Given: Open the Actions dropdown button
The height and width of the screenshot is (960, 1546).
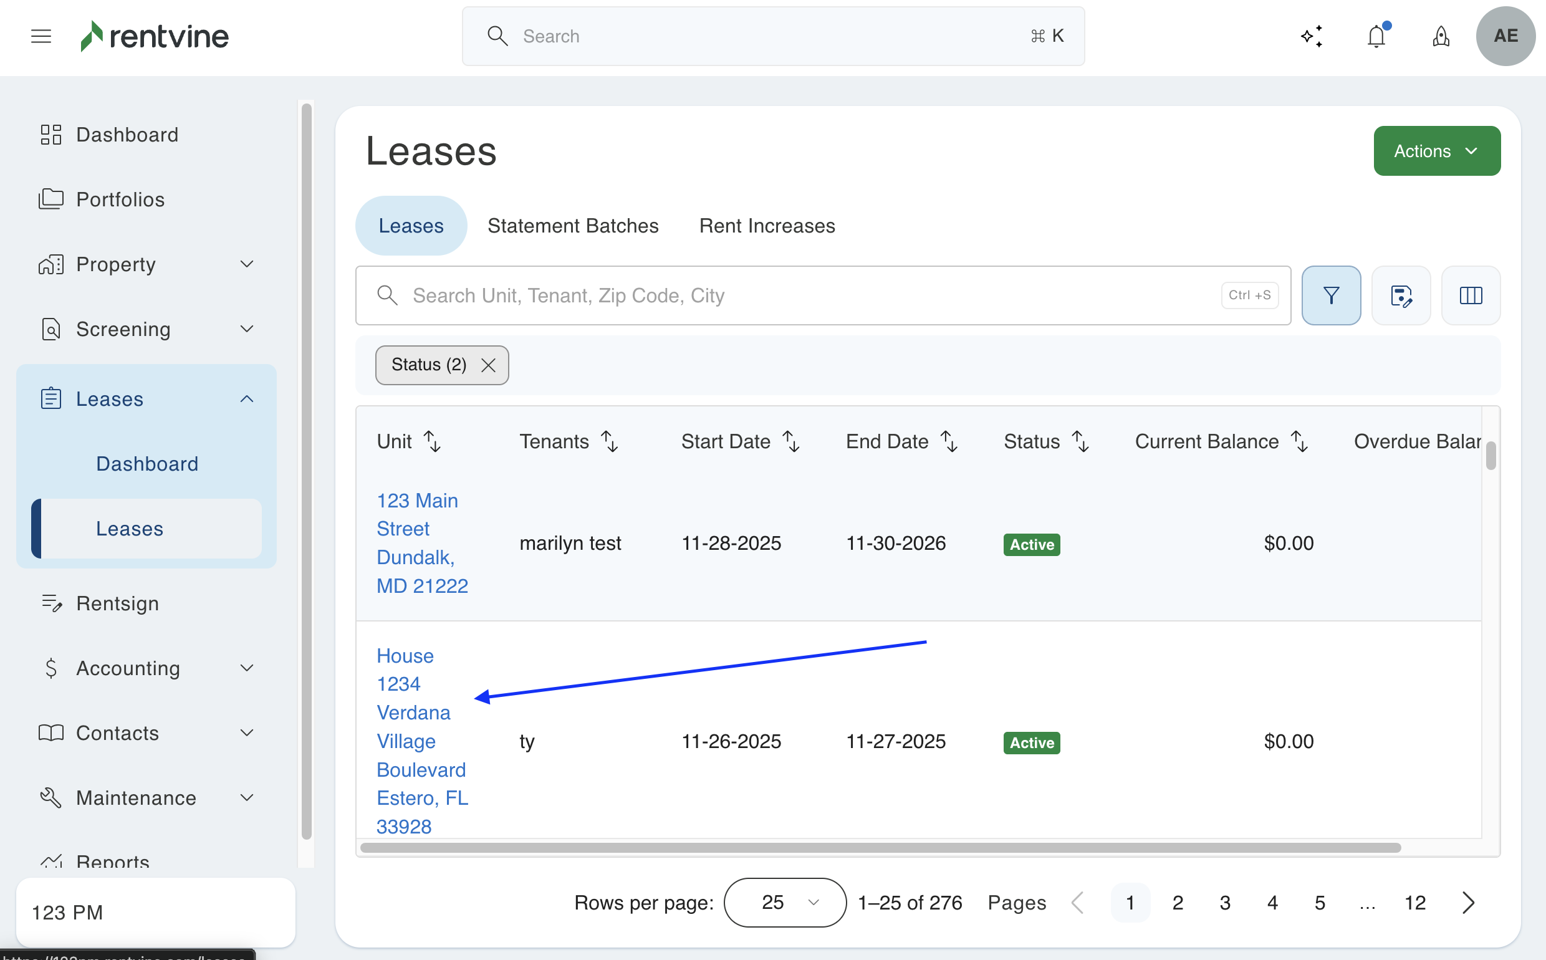Looking at the screenshot, I should coord(1436,151).
